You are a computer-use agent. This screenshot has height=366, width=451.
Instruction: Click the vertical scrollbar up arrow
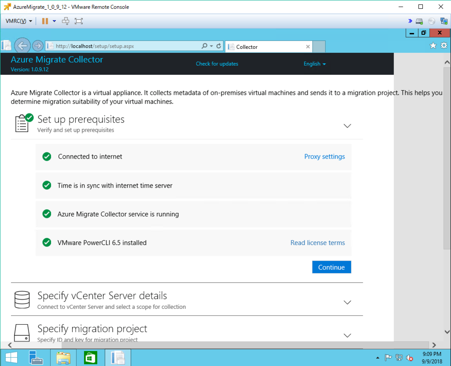pos(447,62)
